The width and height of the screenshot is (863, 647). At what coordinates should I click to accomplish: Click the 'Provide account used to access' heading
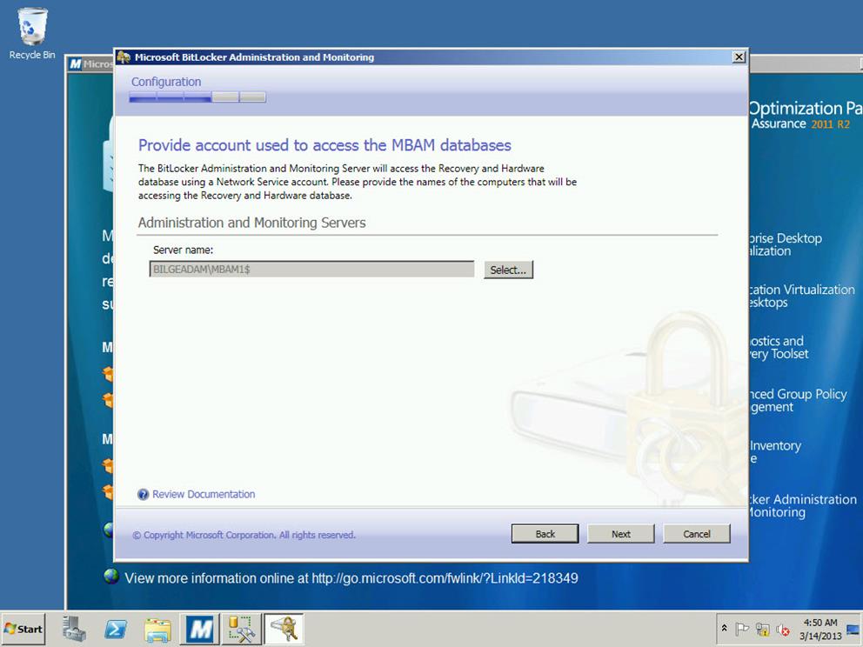(x=324, y=144)
